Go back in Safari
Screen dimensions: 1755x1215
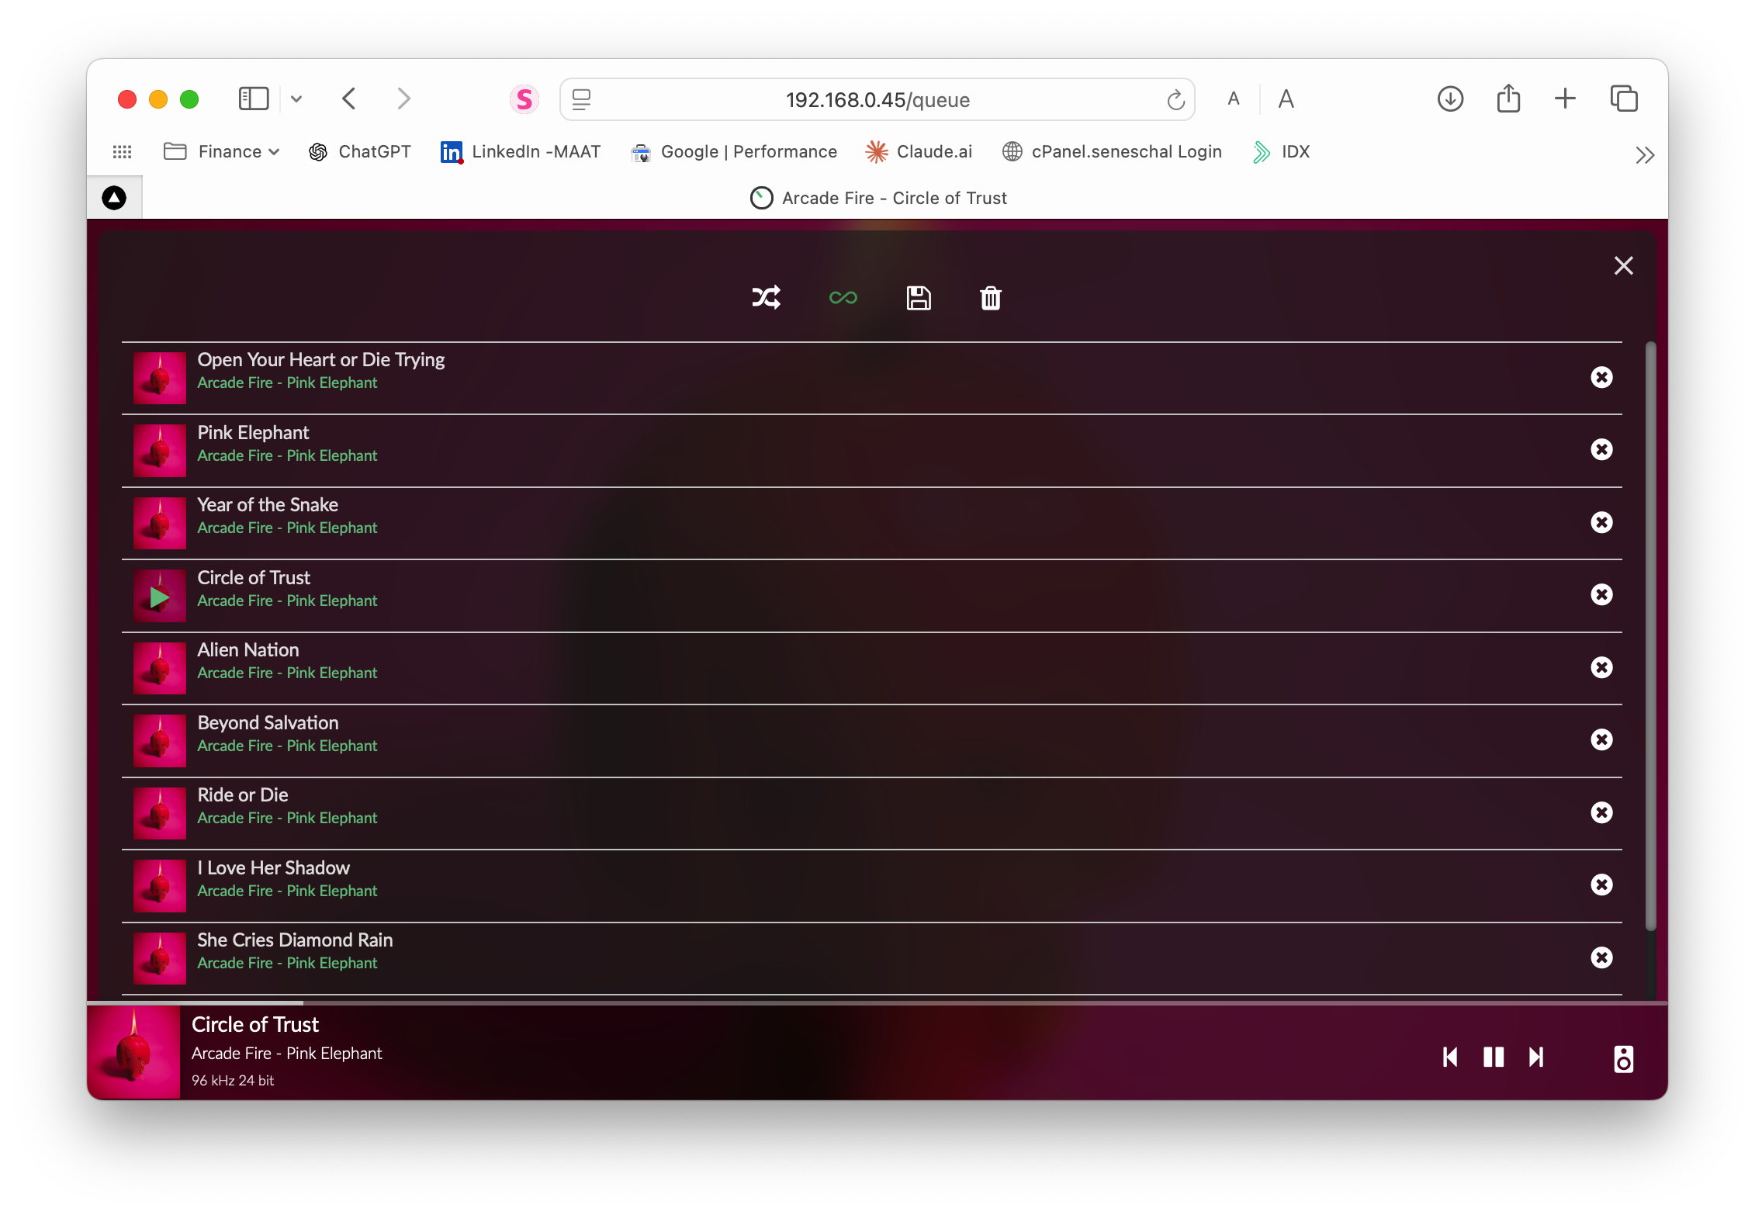pyautogui.click(x=349, y=99)
